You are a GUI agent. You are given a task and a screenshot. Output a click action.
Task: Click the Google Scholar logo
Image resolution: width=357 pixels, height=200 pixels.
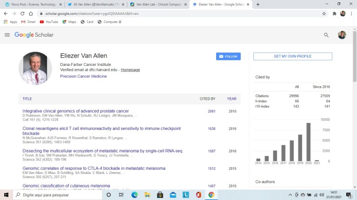coord(34,35)
